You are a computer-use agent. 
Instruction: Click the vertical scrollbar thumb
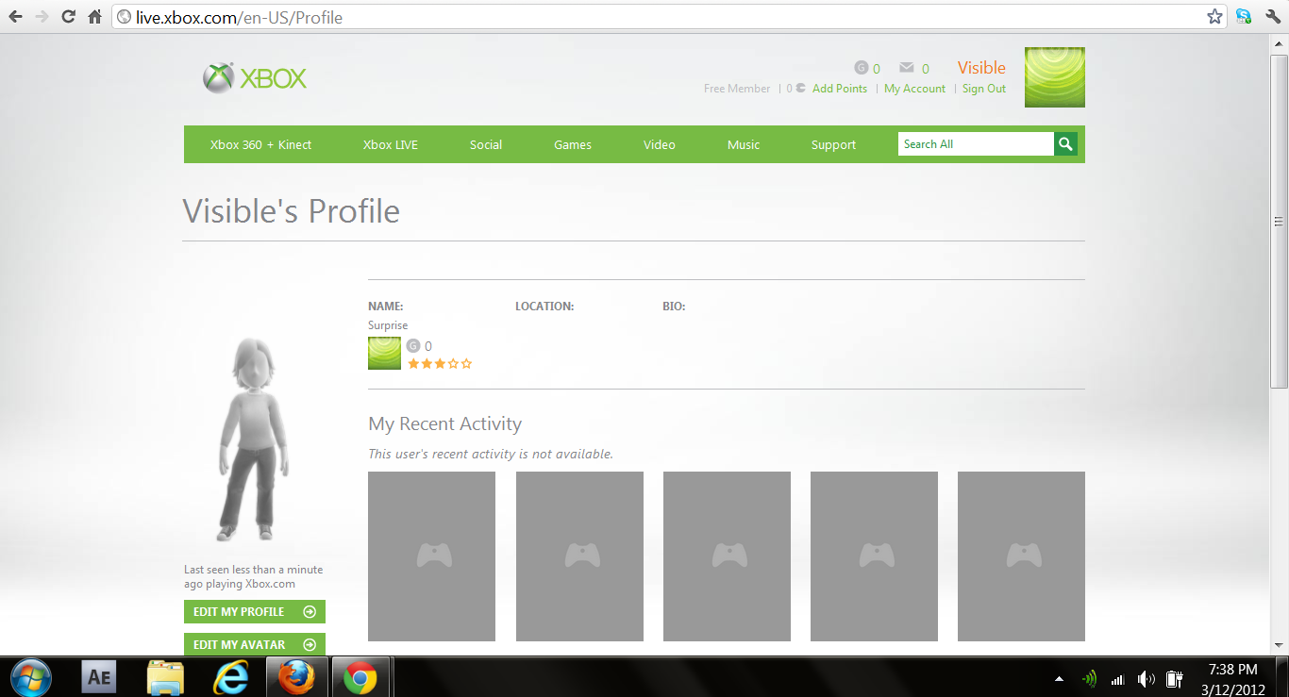(1280, 222)
